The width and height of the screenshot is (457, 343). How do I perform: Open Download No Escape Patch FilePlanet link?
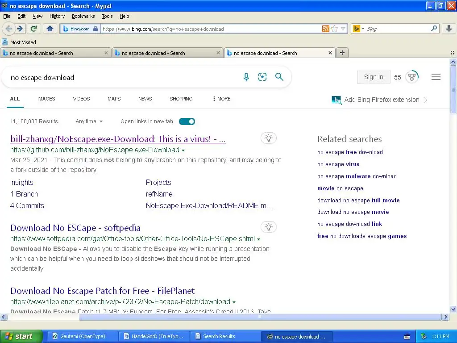coord(102,291)
